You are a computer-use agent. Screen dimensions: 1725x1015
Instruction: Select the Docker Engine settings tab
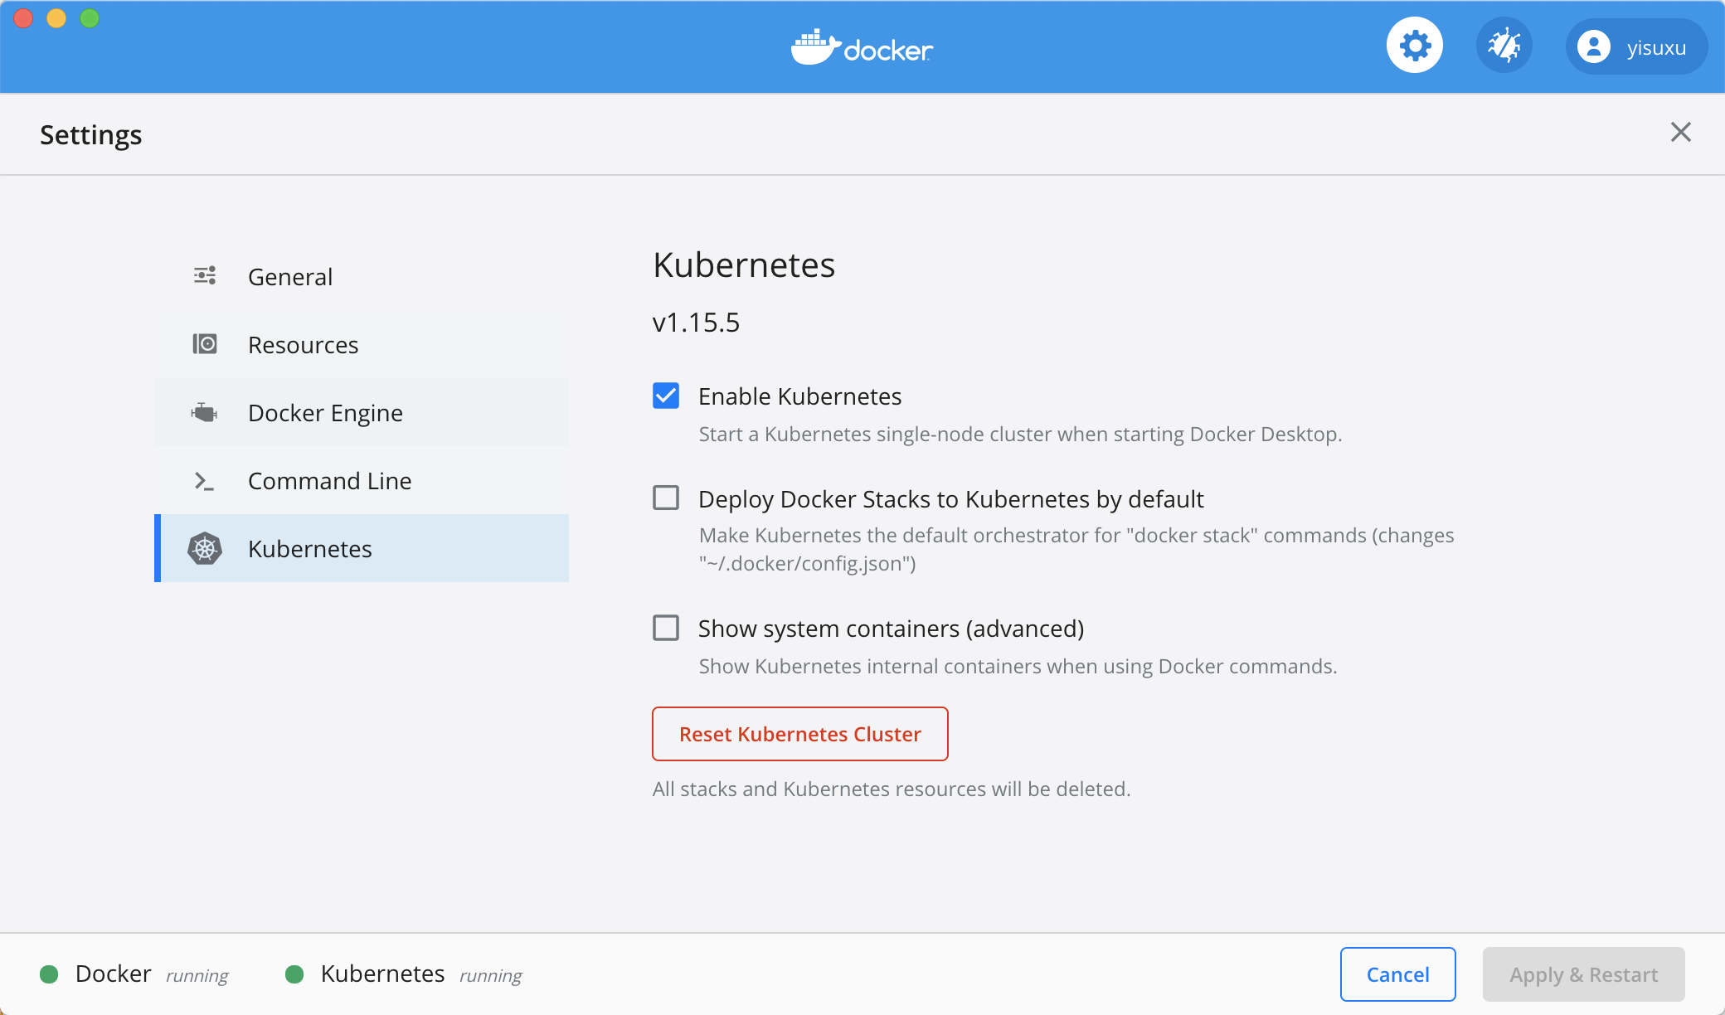tap(325, 413)
